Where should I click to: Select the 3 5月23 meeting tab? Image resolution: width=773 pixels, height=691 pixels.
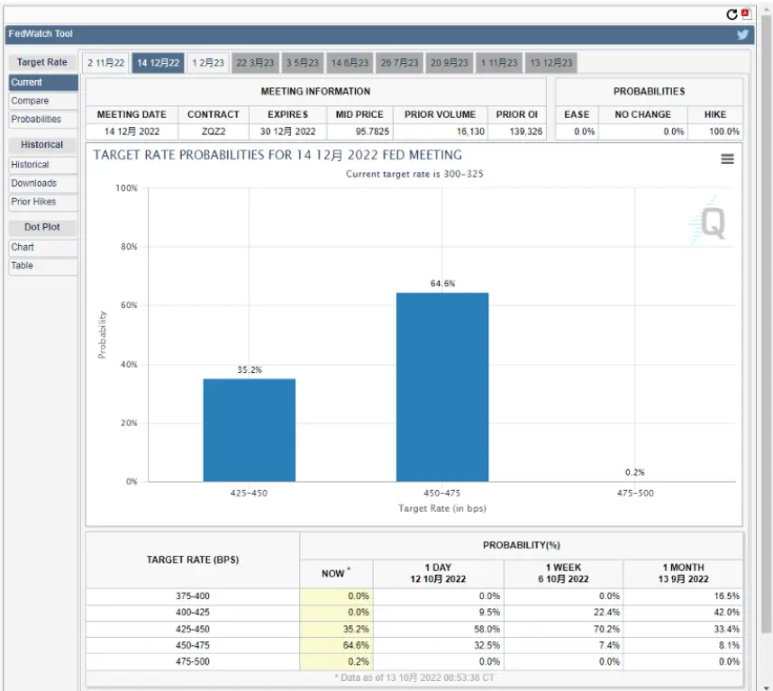(x=303, y=62)
